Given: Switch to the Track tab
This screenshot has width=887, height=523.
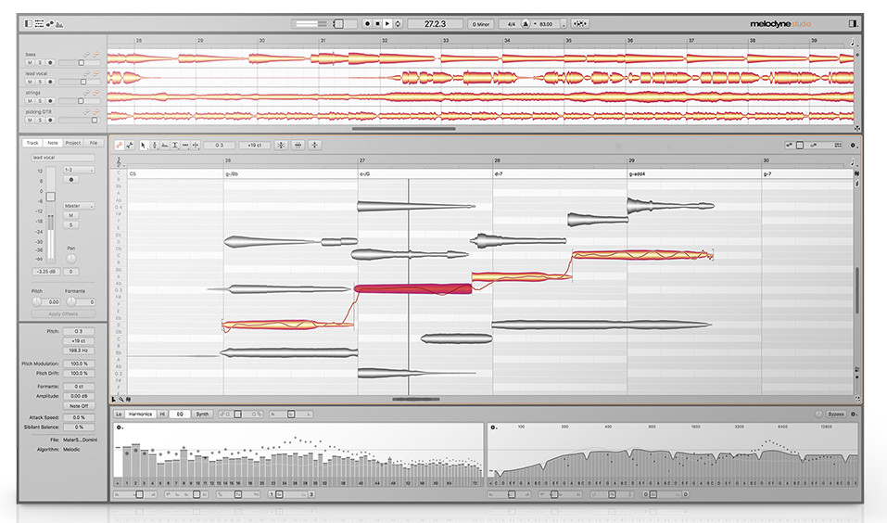Looking at the screenshot, I should 32,143.
